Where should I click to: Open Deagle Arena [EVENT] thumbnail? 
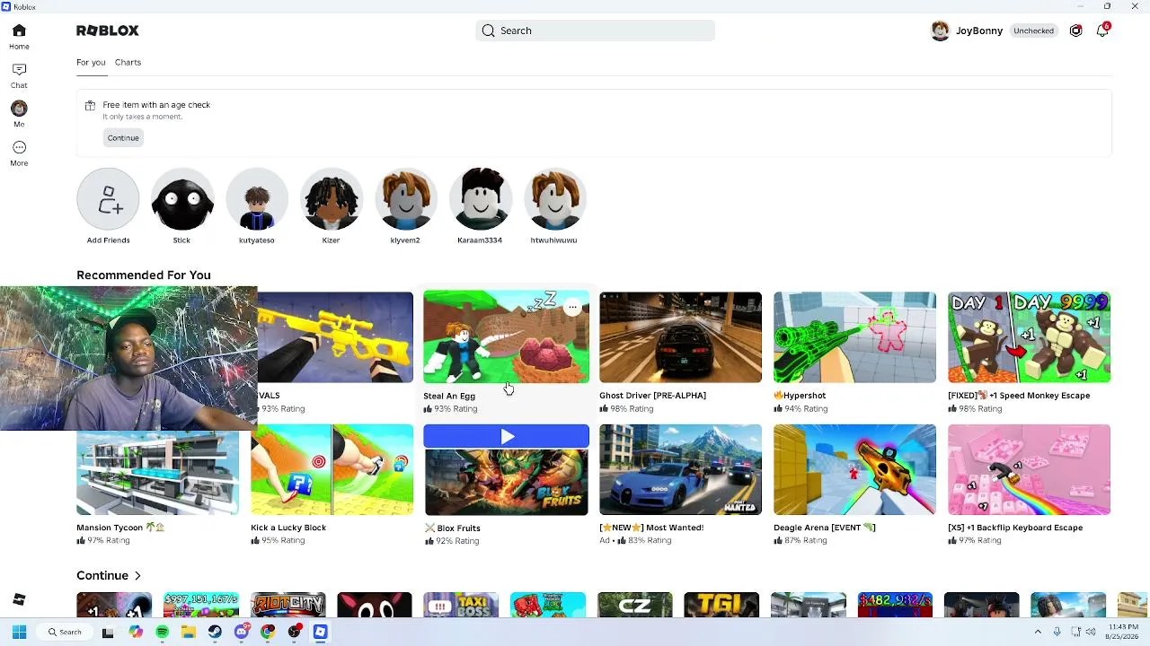(x=854, y=469)
